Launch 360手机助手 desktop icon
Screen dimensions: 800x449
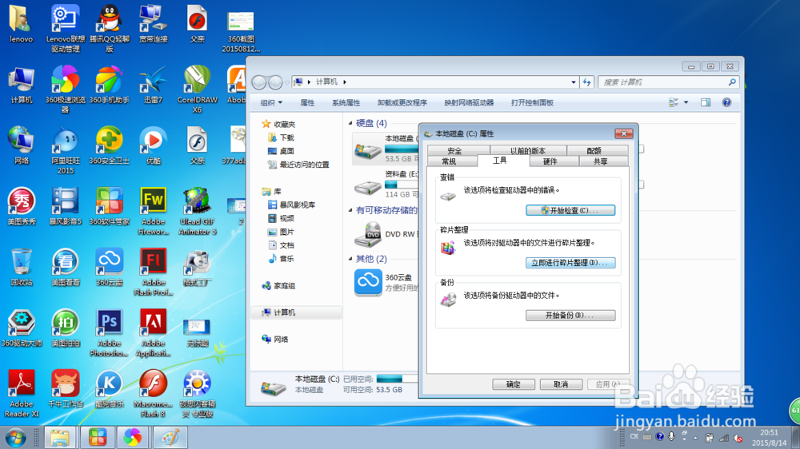tap(109, 85)
